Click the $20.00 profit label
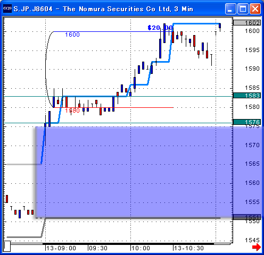Screen dimensions: 264x255 (x=160, y=28)
